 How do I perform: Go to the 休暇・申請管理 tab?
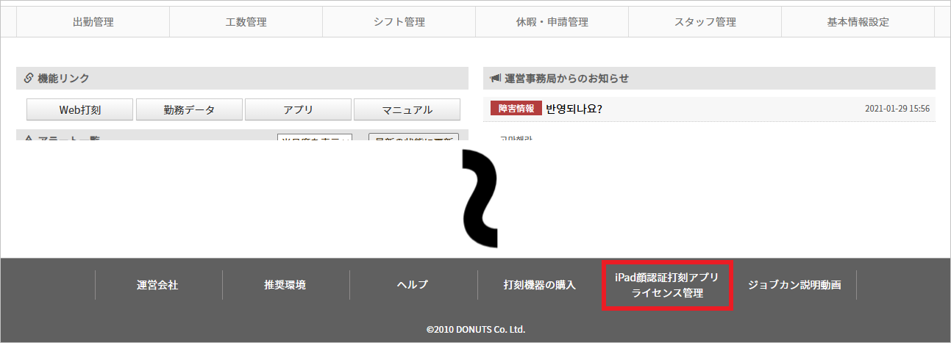552,22
